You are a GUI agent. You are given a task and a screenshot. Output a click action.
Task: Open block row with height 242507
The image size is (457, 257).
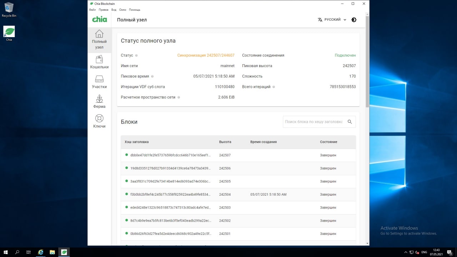(238, 155)
